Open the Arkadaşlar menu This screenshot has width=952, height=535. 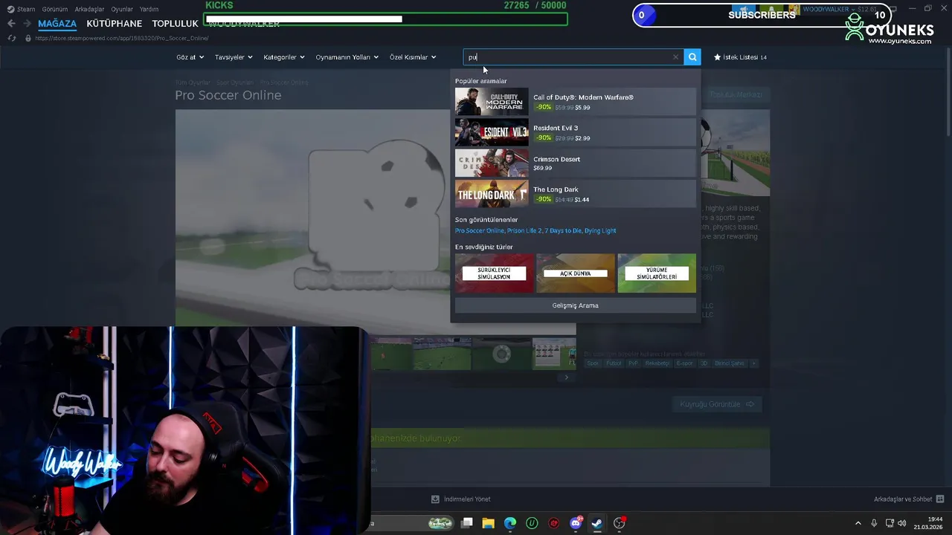(x=89, y=9)
